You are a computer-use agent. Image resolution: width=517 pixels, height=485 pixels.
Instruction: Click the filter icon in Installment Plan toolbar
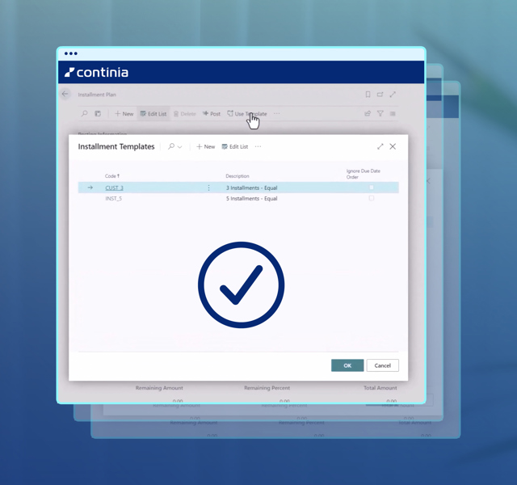[x=380, y=114]
